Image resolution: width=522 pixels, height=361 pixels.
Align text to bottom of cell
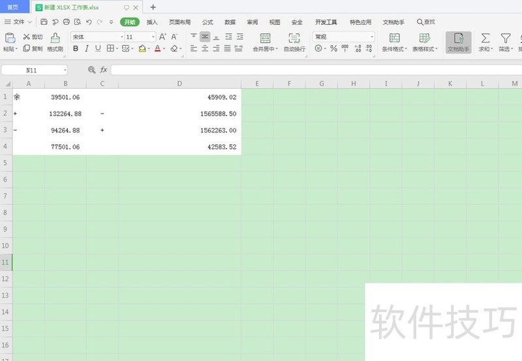click(216, 37)
